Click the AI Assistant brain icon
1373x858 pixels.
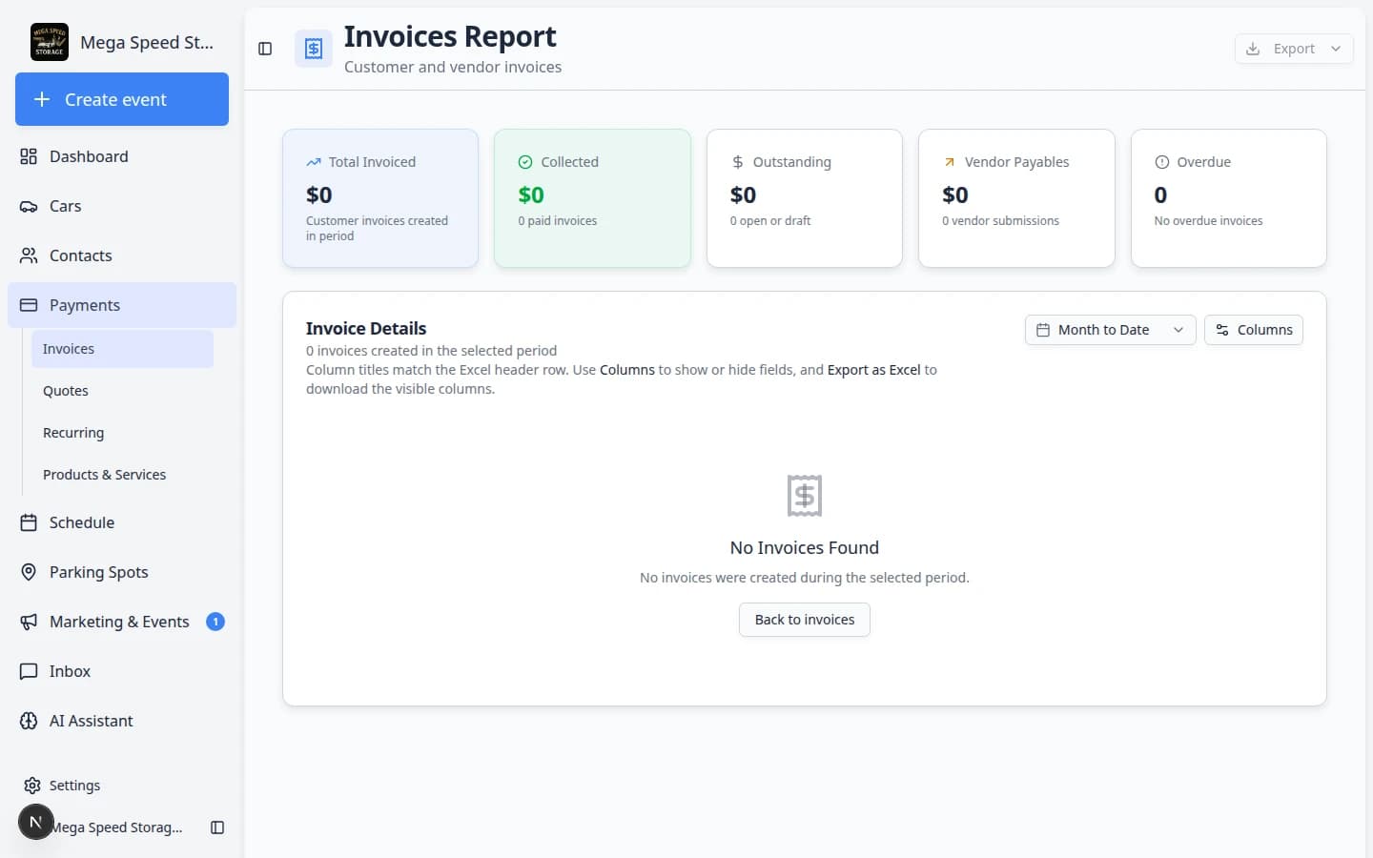[x=29, y=721]
